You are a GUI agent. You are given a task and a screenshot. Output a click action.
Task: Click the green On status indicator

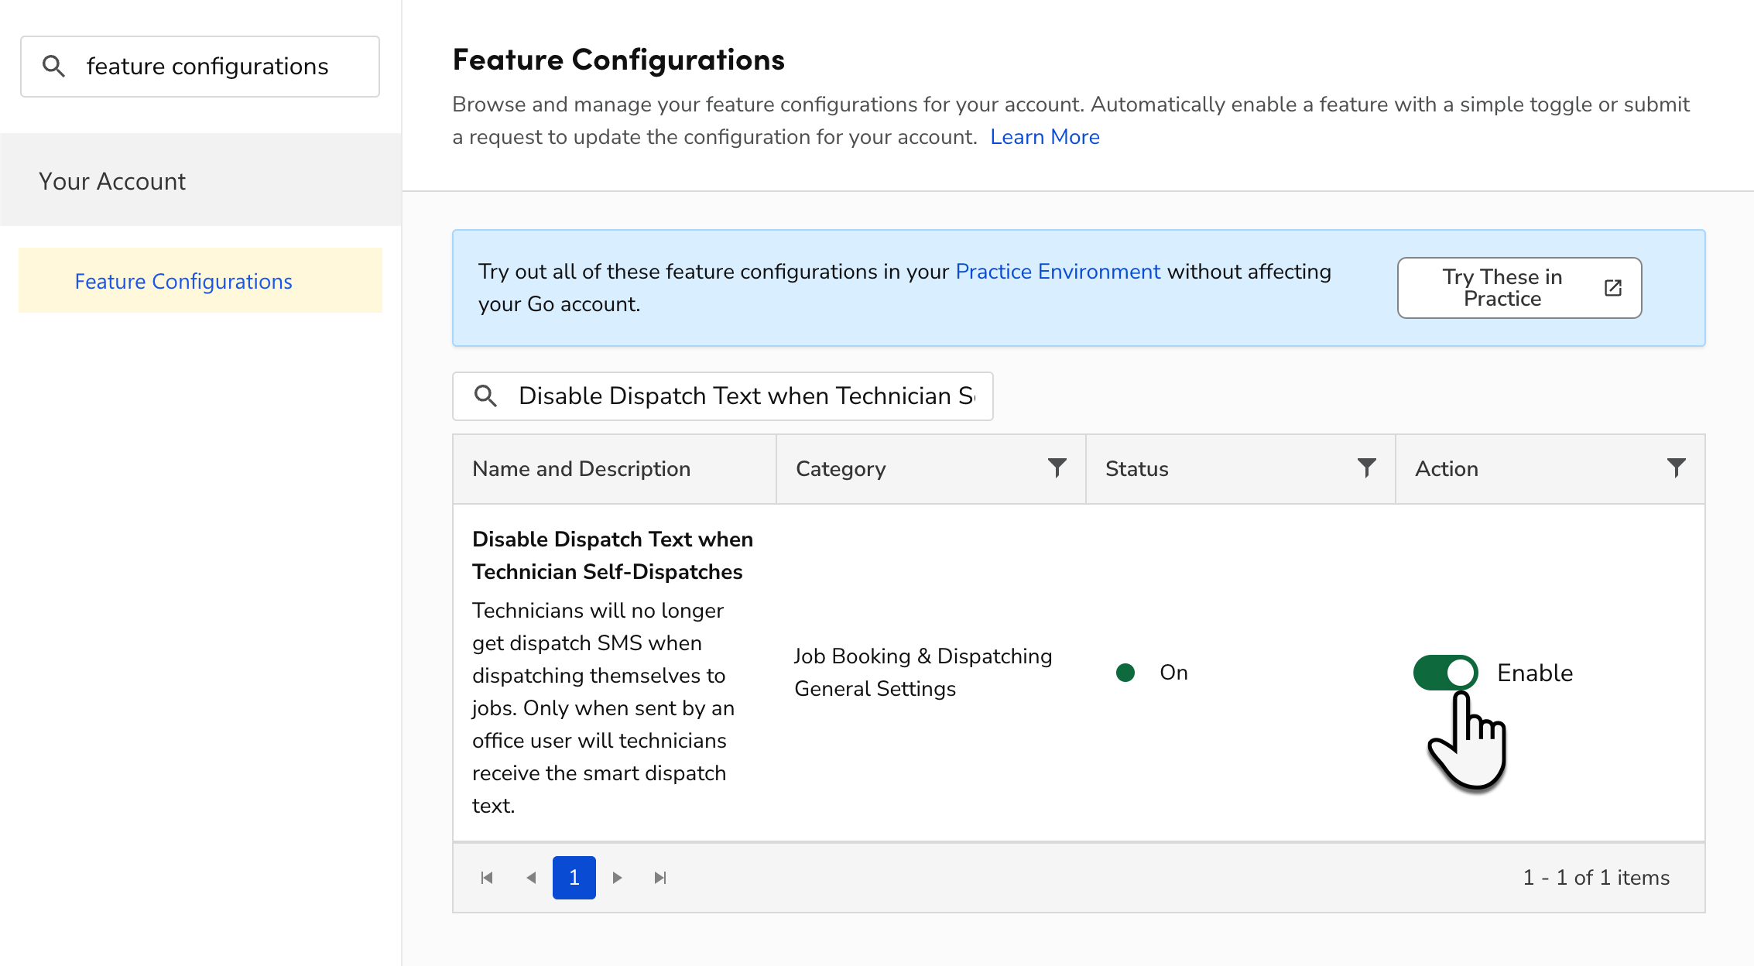pos(1127,673)
